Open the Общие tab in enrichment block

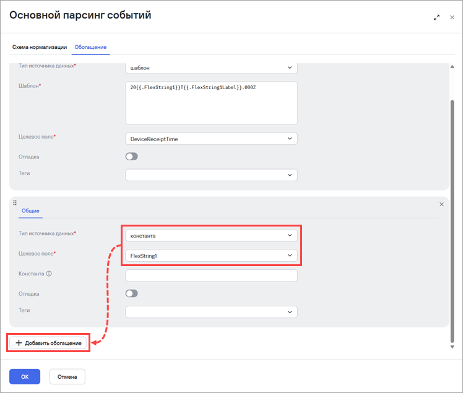click(x=30, y=211)
